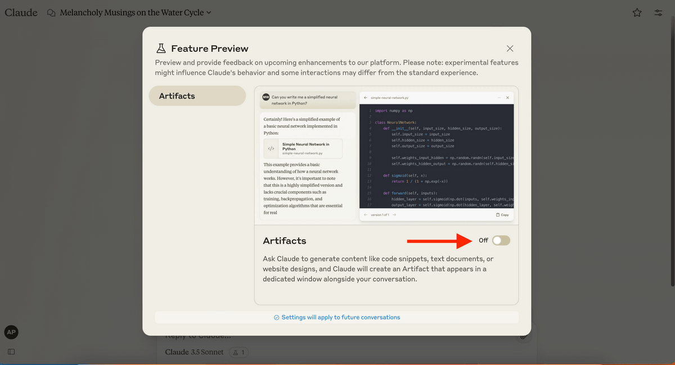Click the Feature Preview flask icon
This screenshot has width=675, height=365.
click(x=161, y=48)
